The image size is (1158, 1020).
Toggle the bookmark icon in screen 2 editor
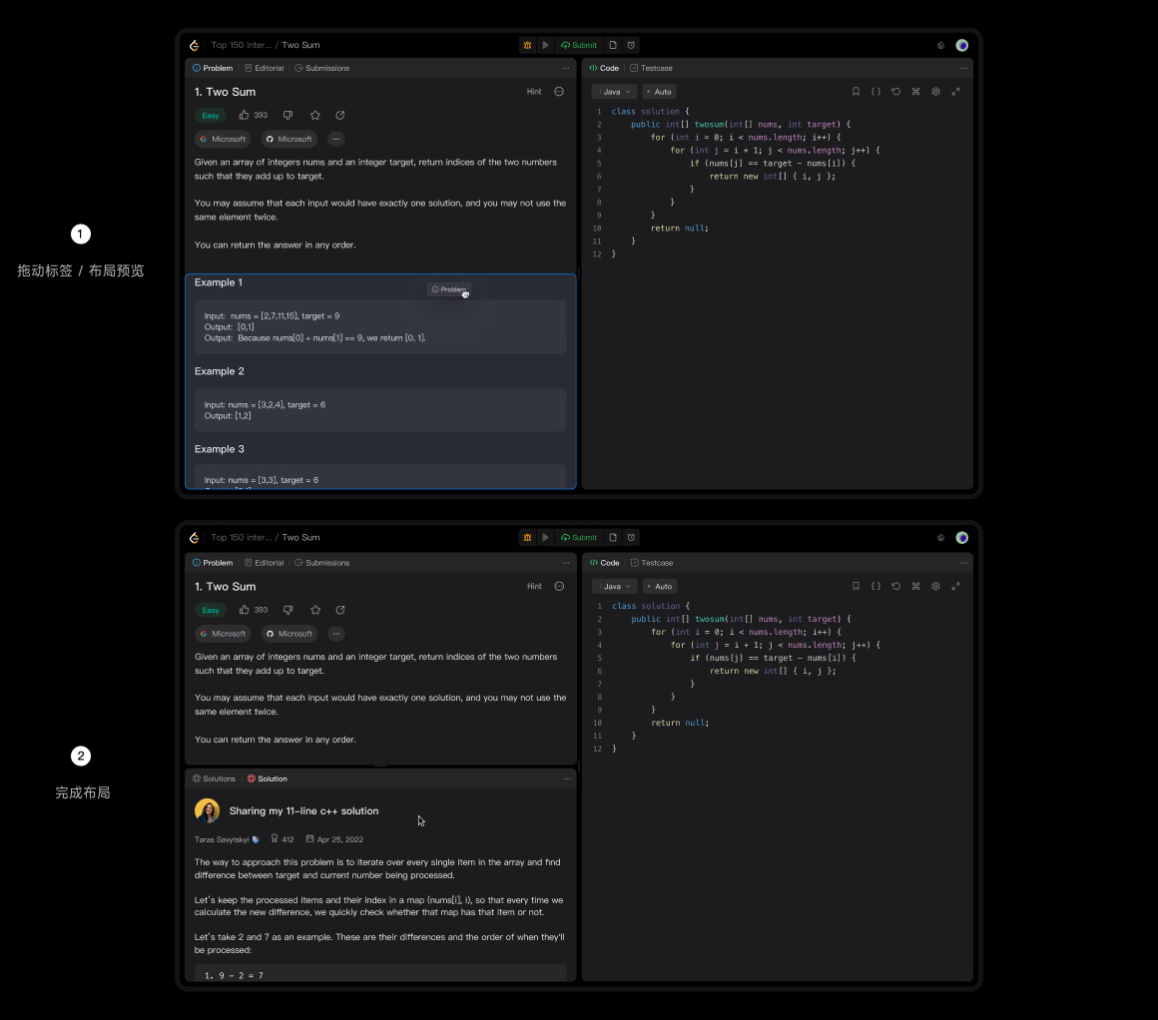click(x=856, y=587)
